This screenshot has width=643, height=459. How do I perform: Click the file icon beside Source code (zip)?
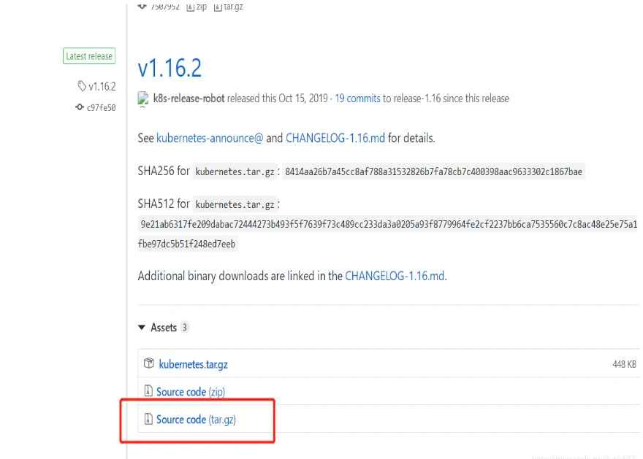click(x=148, y=391)
